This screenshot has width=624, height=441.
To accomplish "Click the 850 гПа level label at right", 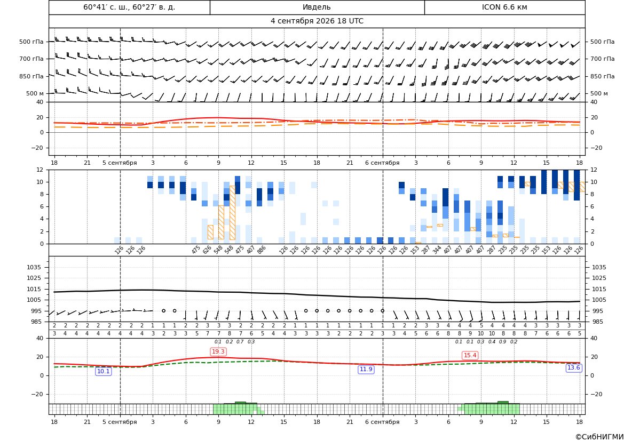I will click(x=603, y=76).
